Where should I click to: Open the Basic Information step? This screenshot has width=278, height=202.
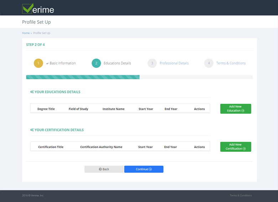[x=63, y=63]
